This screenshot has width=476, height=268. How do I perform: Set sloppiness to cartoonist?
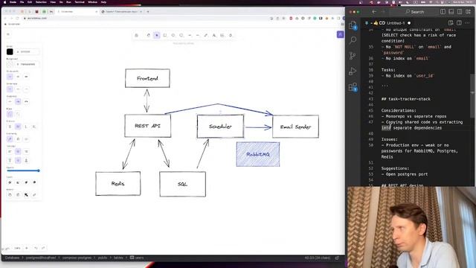click(26, 101)
